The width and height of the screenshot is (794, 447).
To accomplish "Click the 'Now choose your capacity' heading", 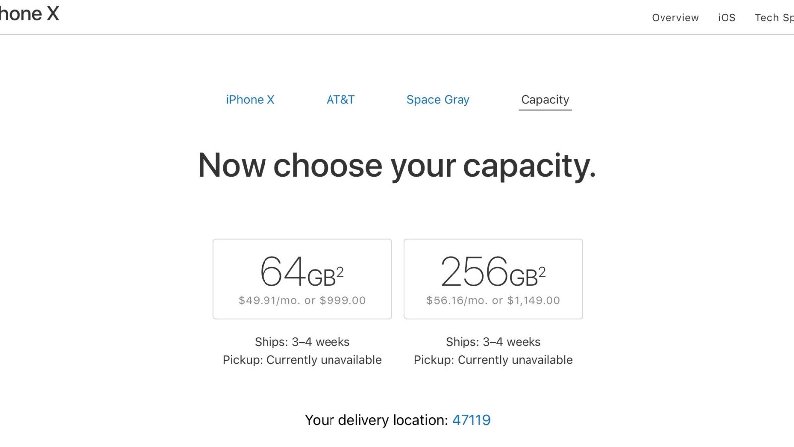I will click(397, 166).
